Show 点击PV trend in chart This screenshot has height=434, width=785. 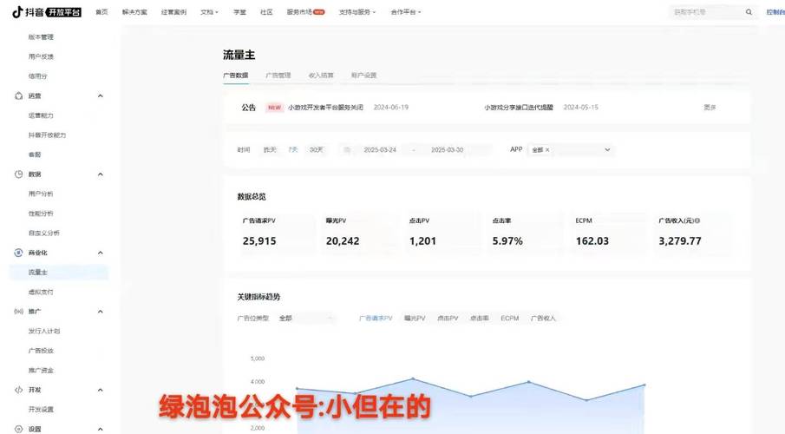click(x=448, y=319)
